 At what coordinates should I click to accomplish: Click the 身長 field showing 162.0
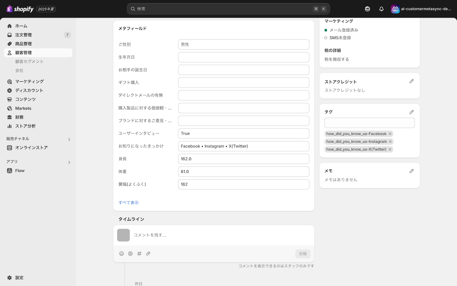coord(244,159)
